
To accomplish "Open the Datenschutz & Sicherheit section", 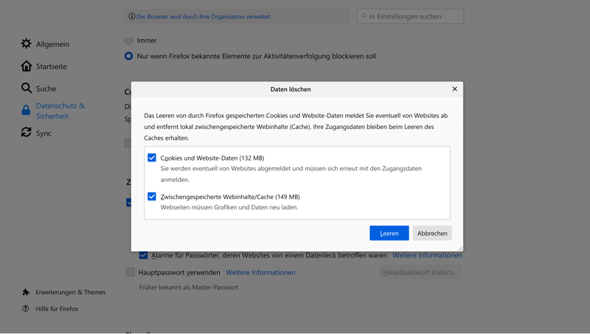I will tap(60, 111).
